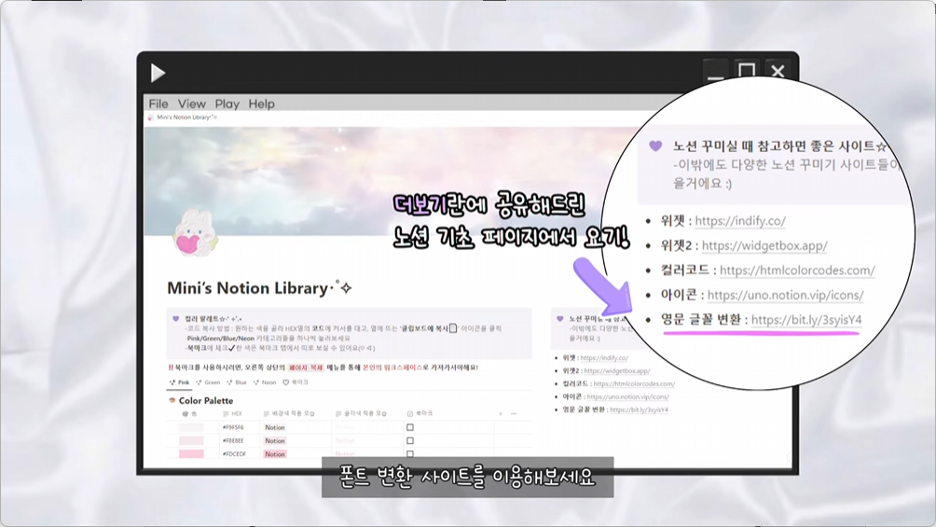This screenshot has width=936, height=527.
Task: Click the Notion background sample in #FDCEDF row
Action: point(275,453)
